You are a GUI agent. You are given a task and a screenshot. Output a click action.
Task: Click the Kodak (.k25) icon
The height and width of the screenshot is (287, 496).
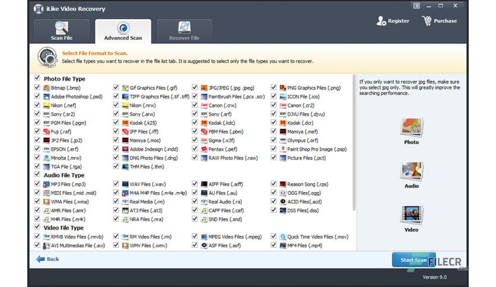[x=125, y=123]
